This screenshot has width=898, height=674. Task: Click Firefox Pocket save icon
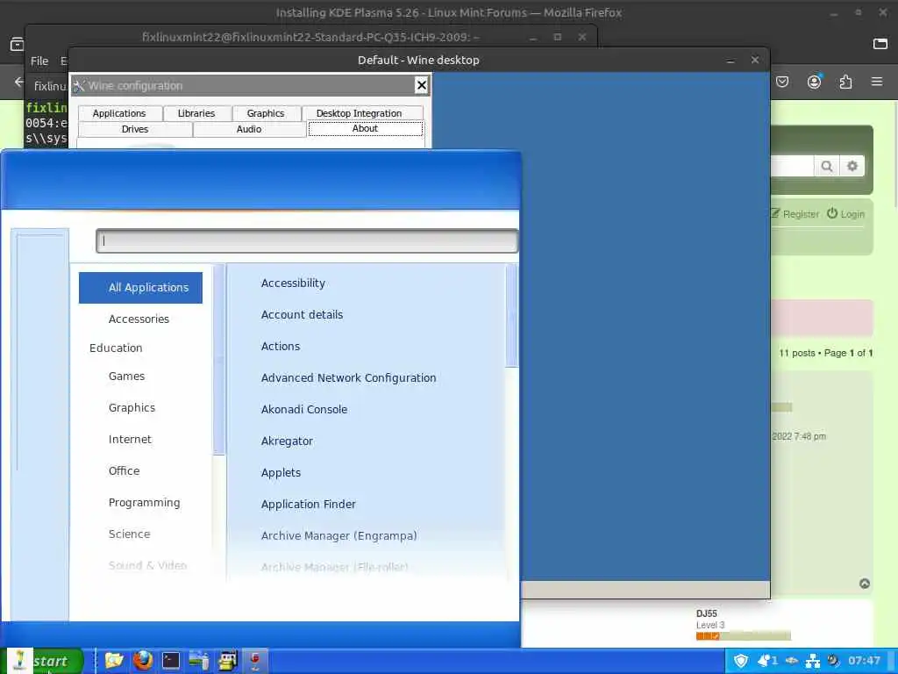point(782,82)
